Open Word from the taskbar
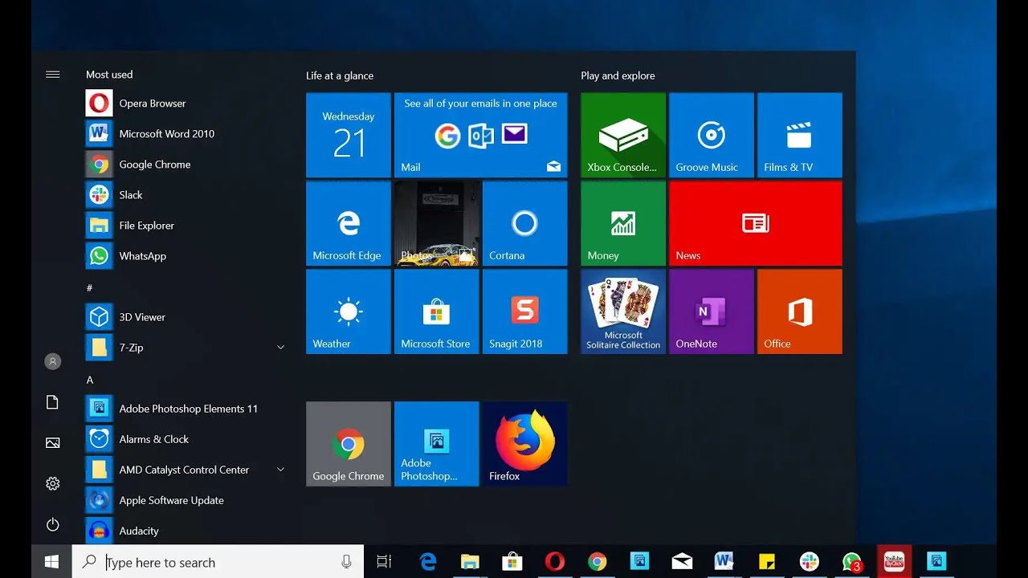 (x=724, y=562)
